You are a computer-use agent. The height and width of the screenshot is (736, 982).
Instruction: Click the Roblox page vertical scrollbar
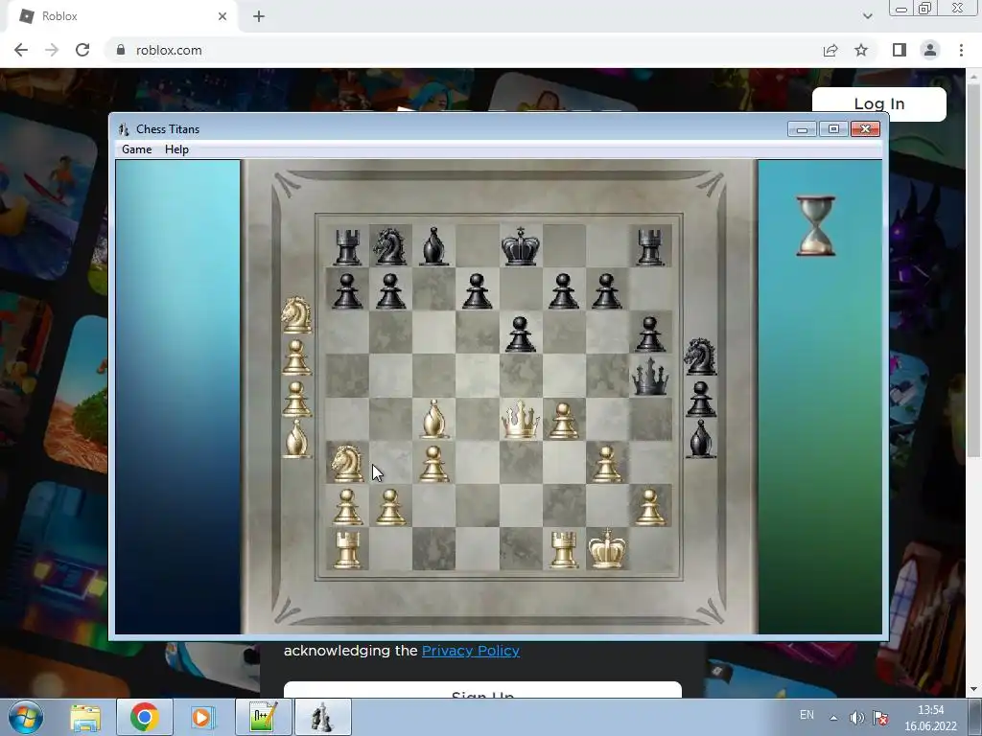click(x=974, y=271)
